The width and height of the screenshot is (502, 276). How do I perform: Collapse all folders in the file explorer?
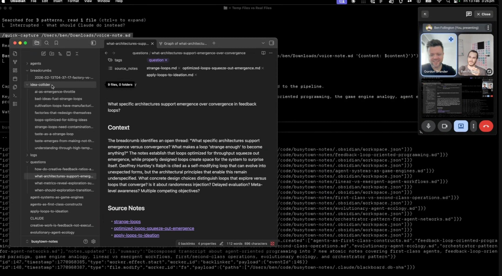pyautogui.click(x=77, y=54)
